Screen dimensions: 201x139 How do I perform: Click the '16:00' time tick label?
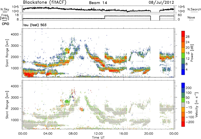(x=123, y=134)
